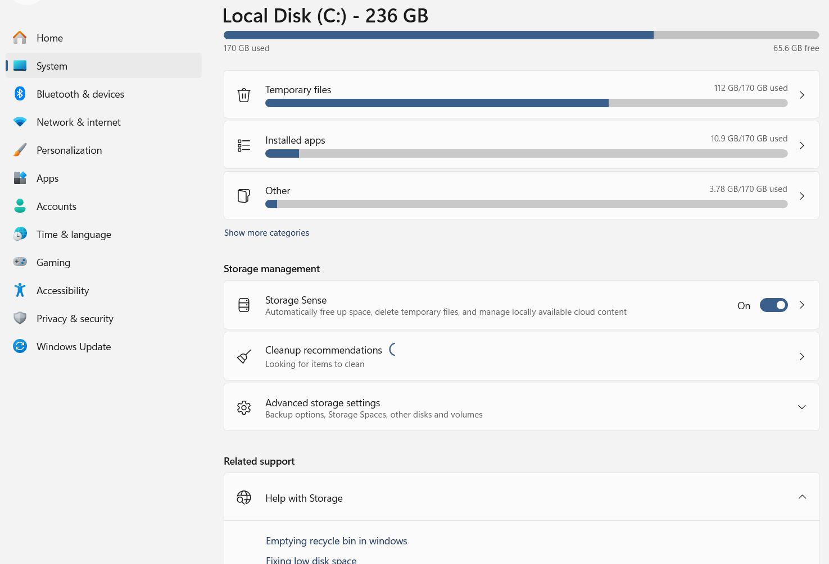Click the 'Local Disk (C:) - 236 GB' heading
This screenshot has width=829, height=564.
[x=325, y=16]
